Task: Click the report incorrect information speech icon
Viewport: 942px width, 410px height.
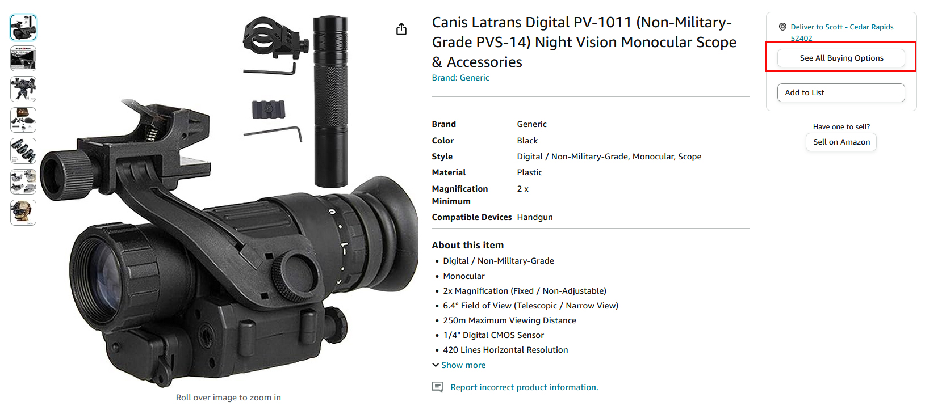Action: tap(438, 387)
